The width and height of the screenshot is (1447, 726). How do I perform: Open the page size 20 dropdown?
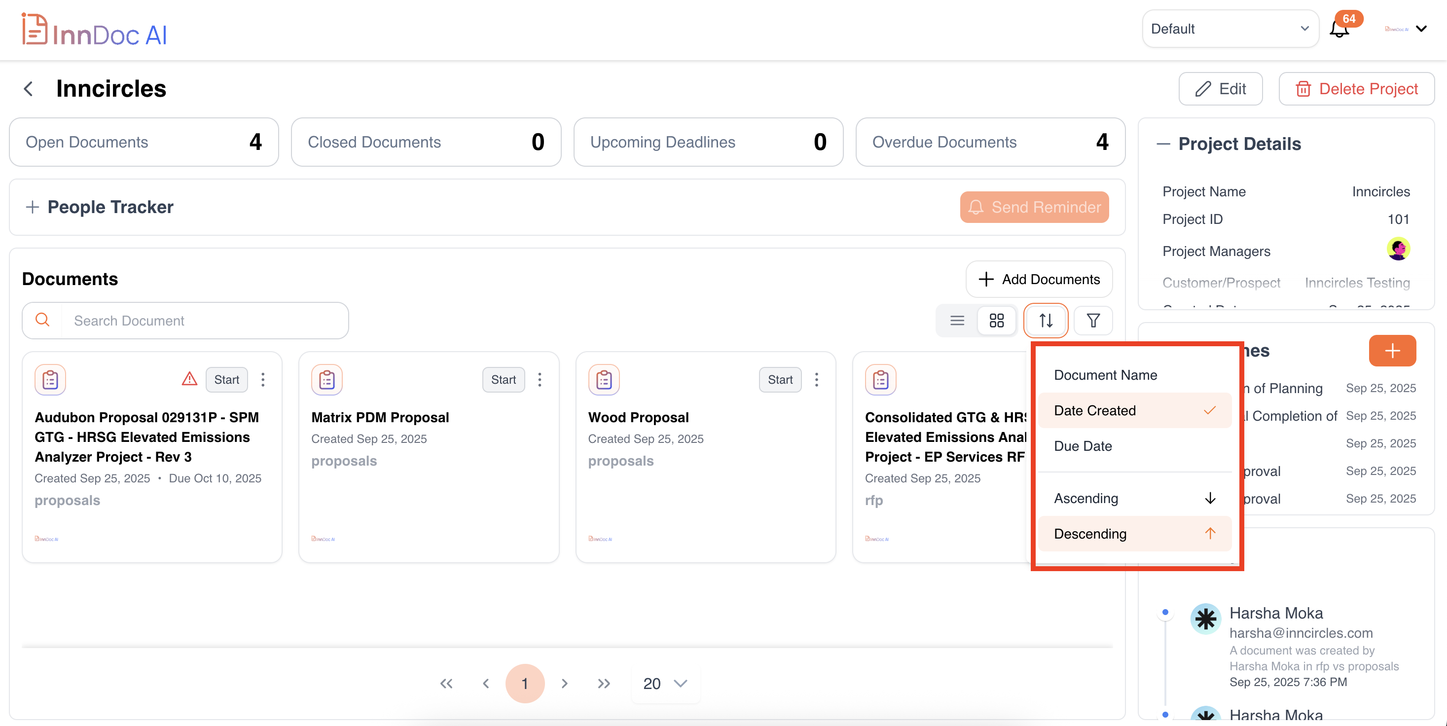(665, 683)
